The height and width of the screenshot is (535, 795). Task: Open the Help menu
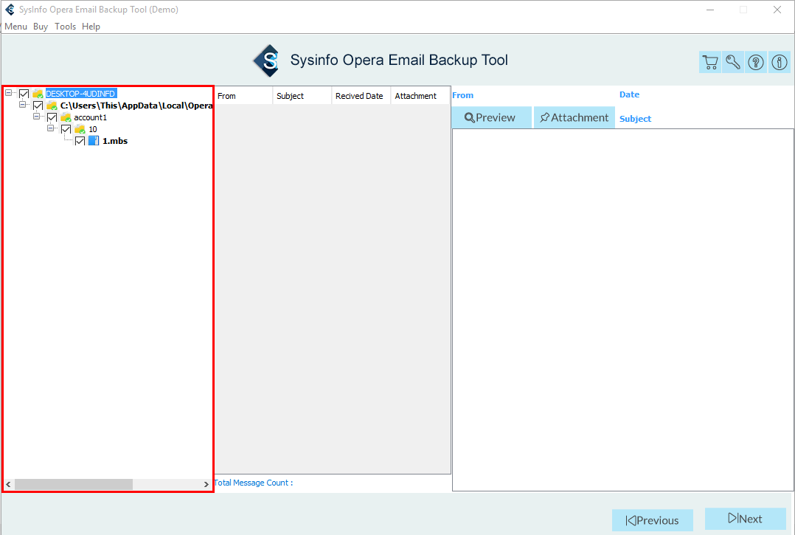pyautogui.click(x=91, y=27)
